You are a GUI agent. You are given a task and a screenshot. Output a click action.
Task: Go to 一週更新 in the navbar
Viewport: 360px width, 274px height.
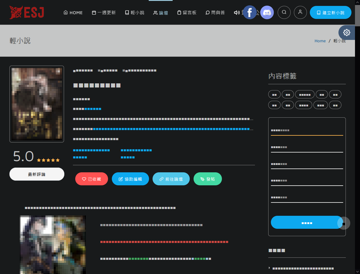click(x=104, y=13)
